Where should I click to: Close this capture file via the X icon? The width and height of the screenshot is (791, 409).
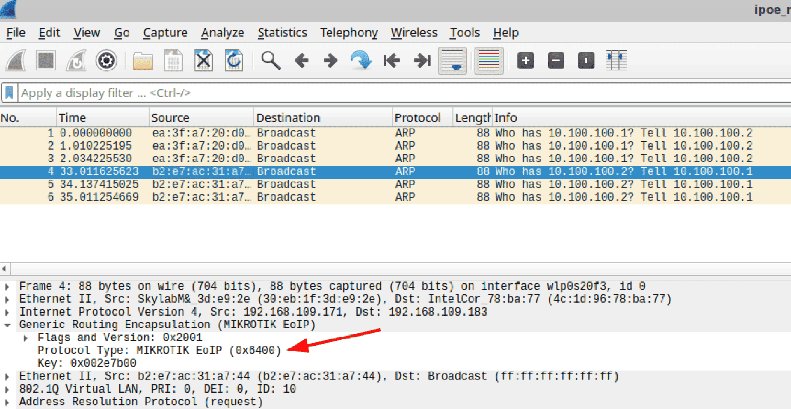click(204, 61)
